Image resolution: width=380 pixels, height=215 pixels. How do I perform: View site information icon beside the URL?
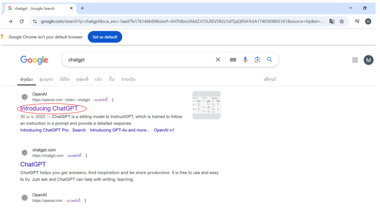coord(35,21)
